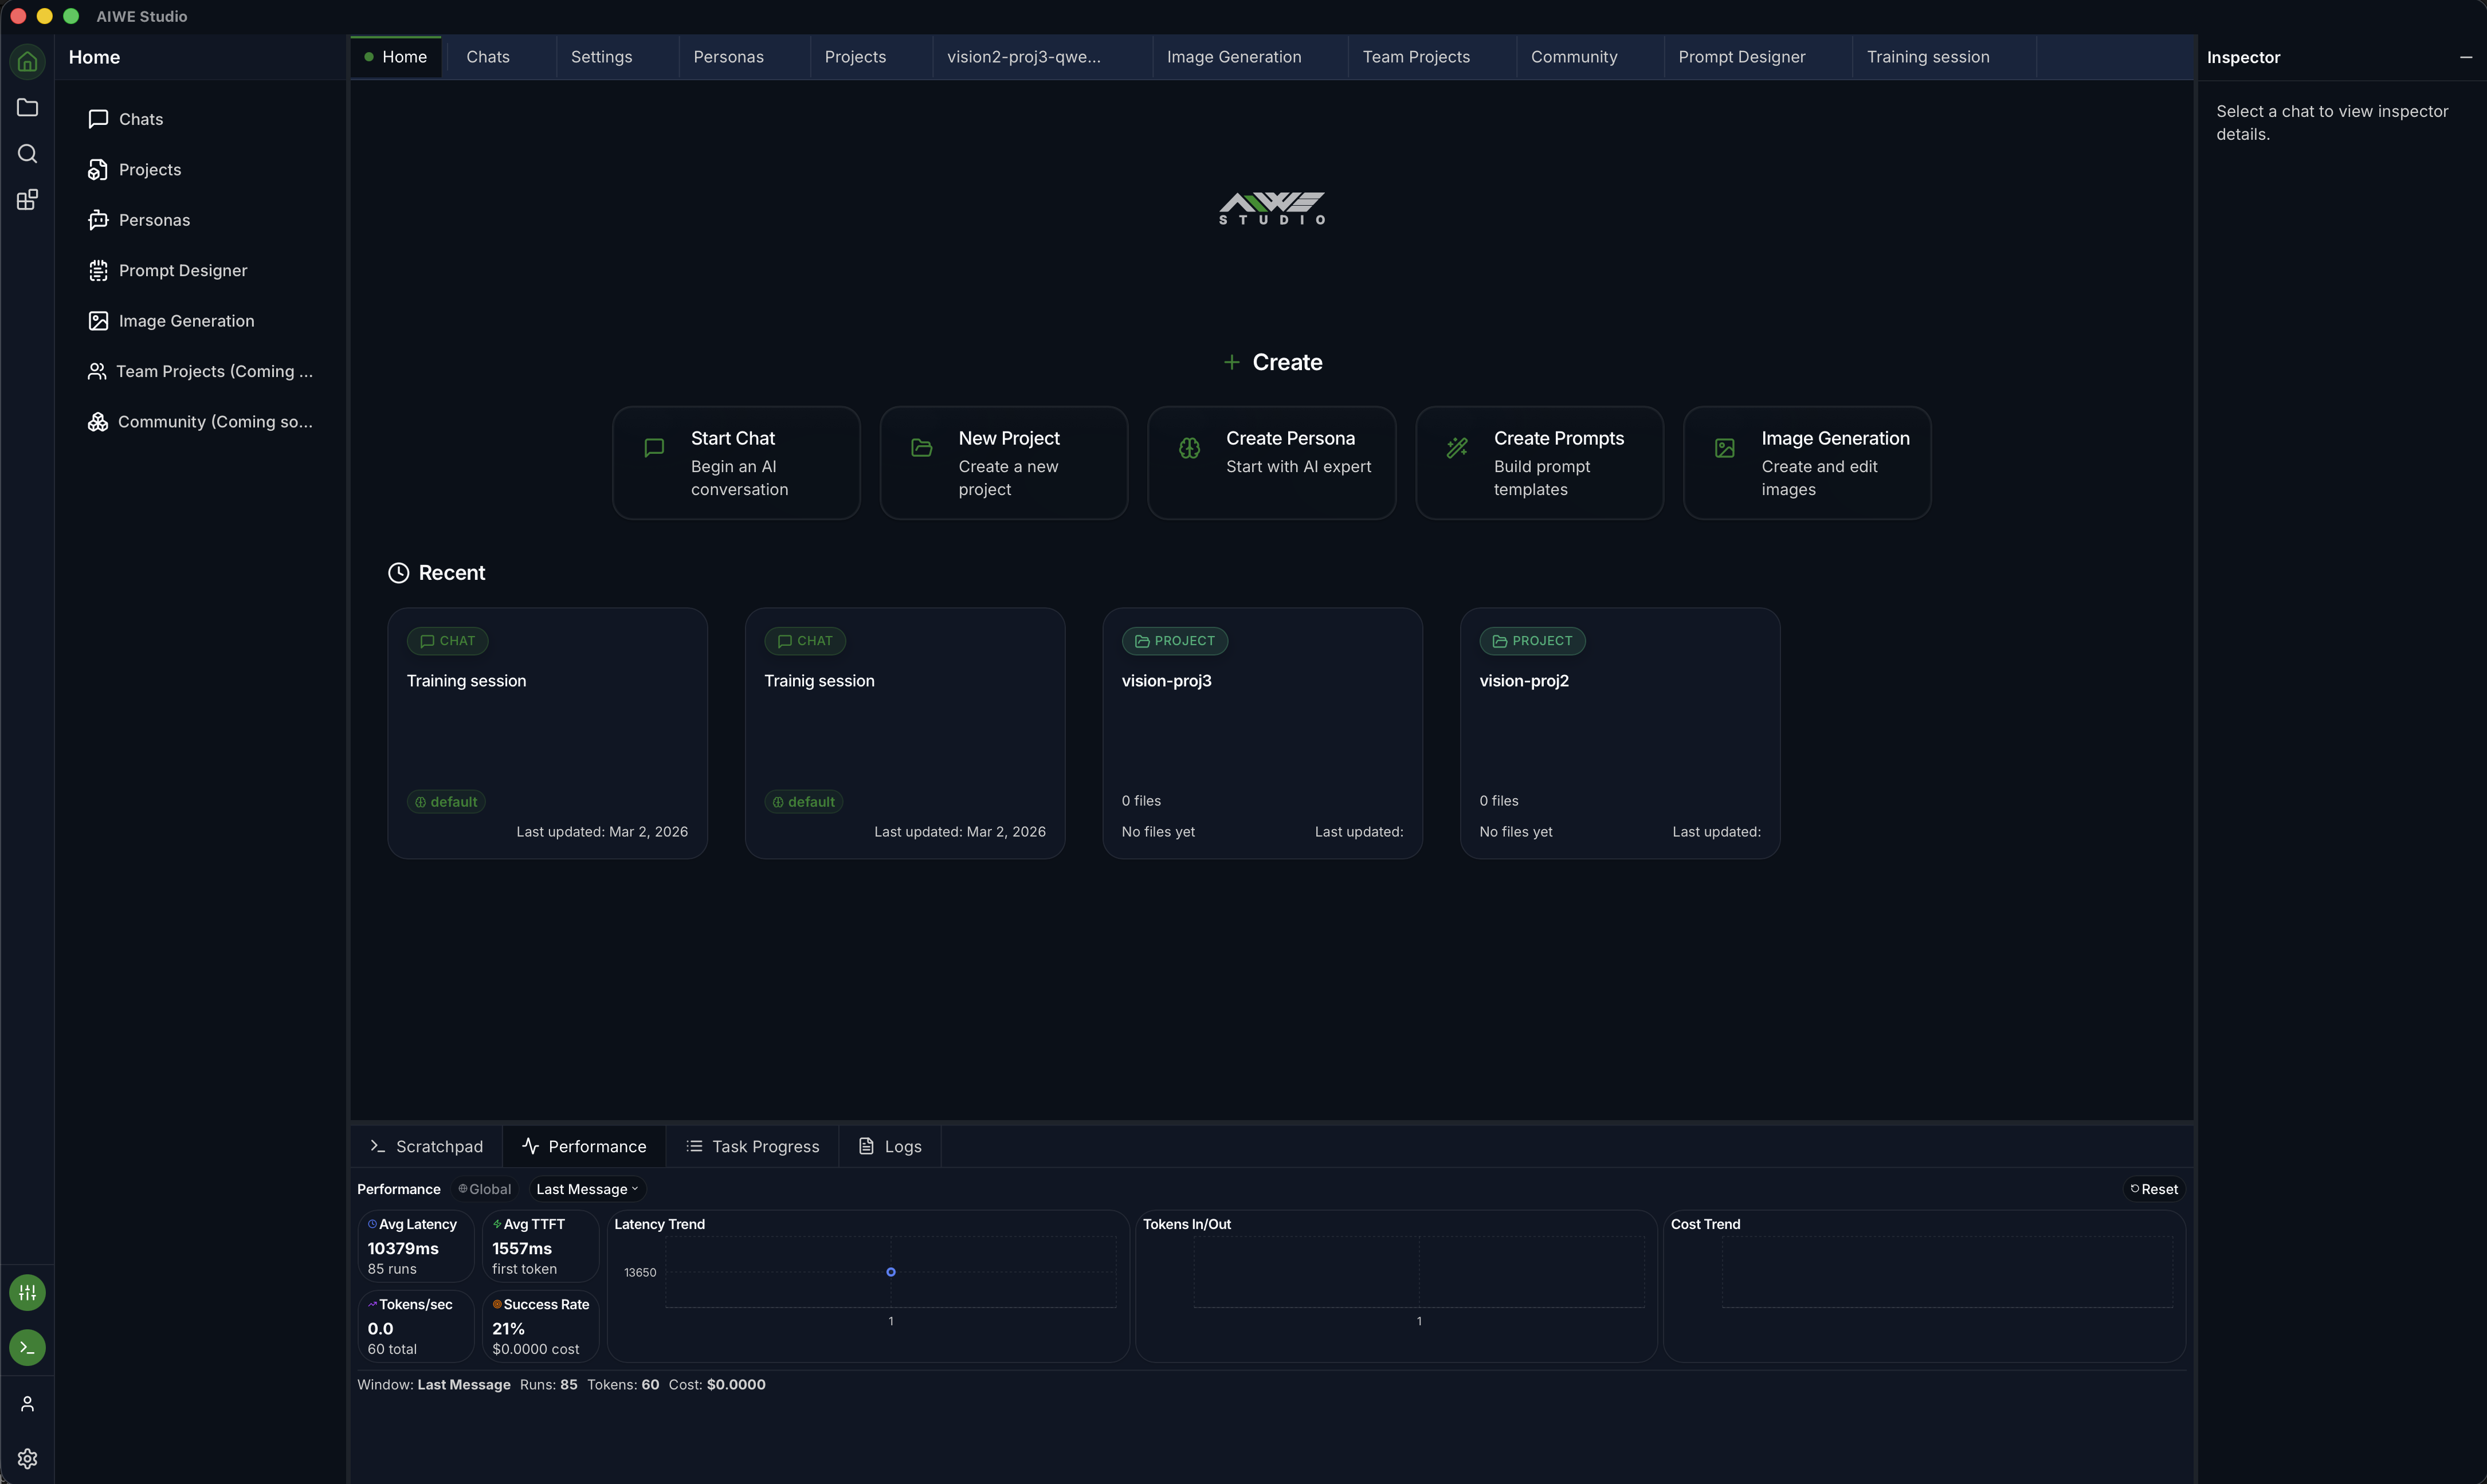The width and height of the screenshot is (2487, 1484).
Task: Open the vision-proj3 recent project card
Action: [x=1262, y=733]
